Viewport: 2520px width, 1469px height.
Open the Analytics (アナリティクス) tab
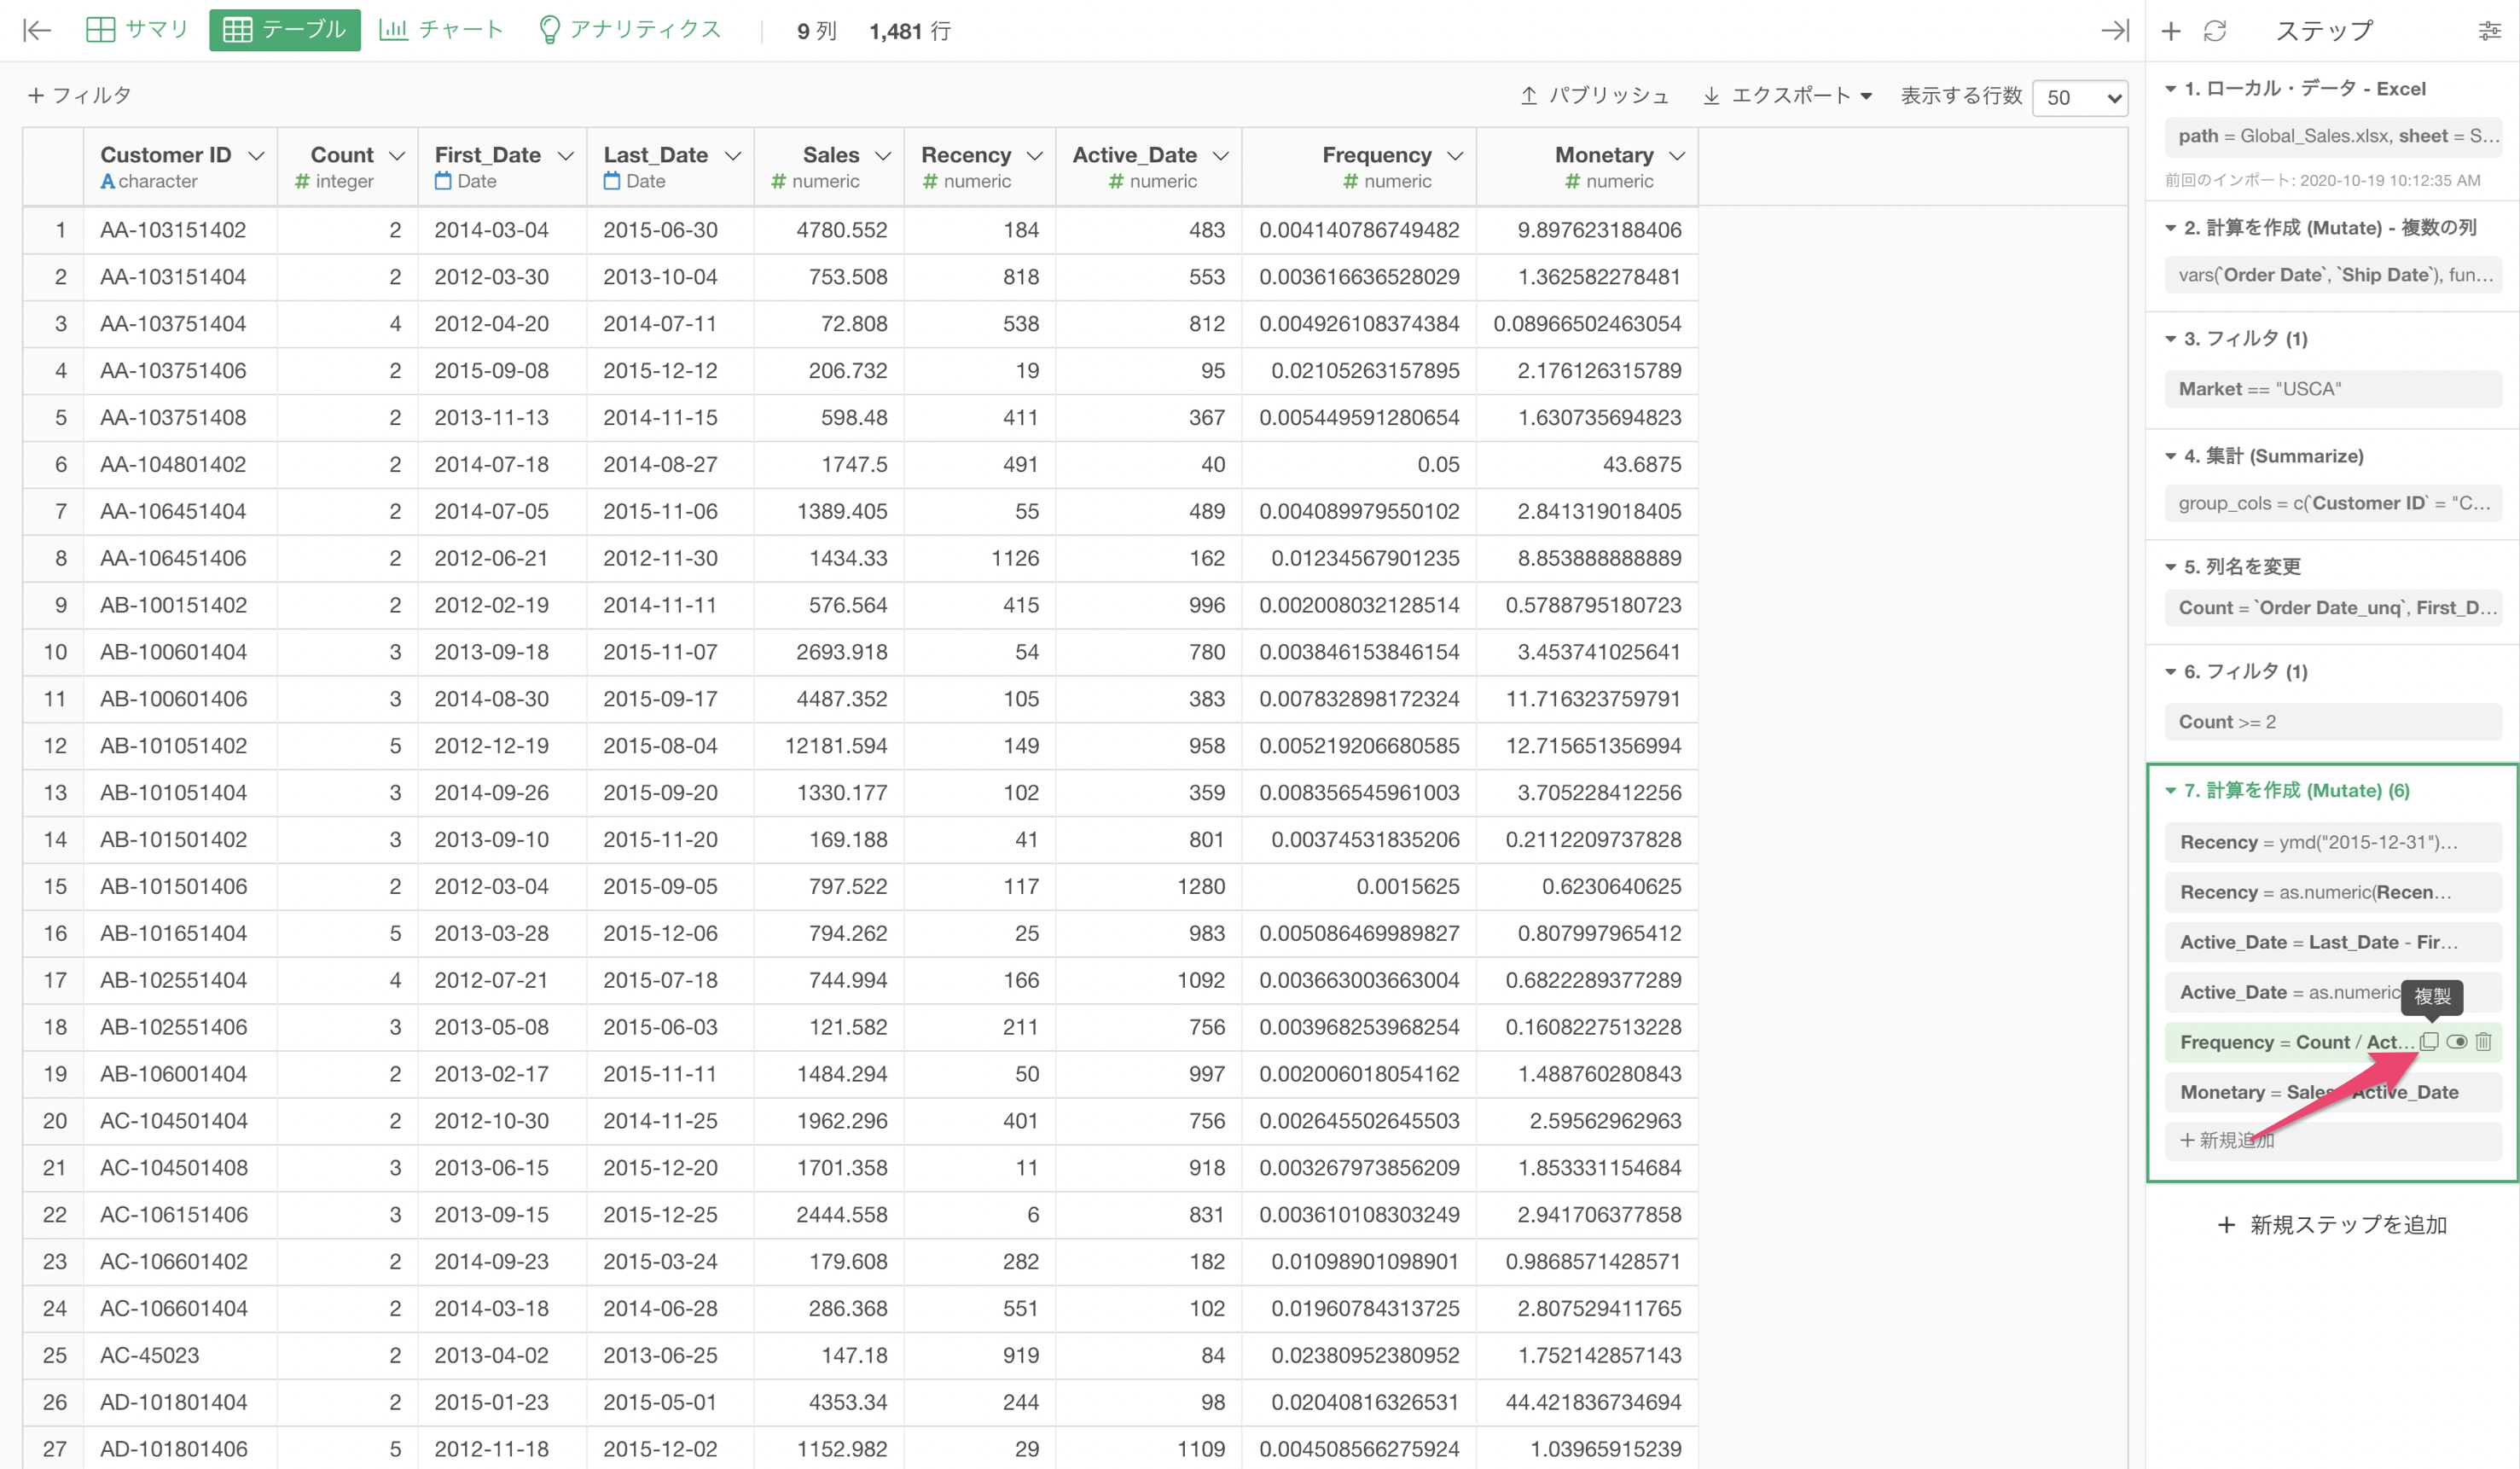(x=630, y=30)
